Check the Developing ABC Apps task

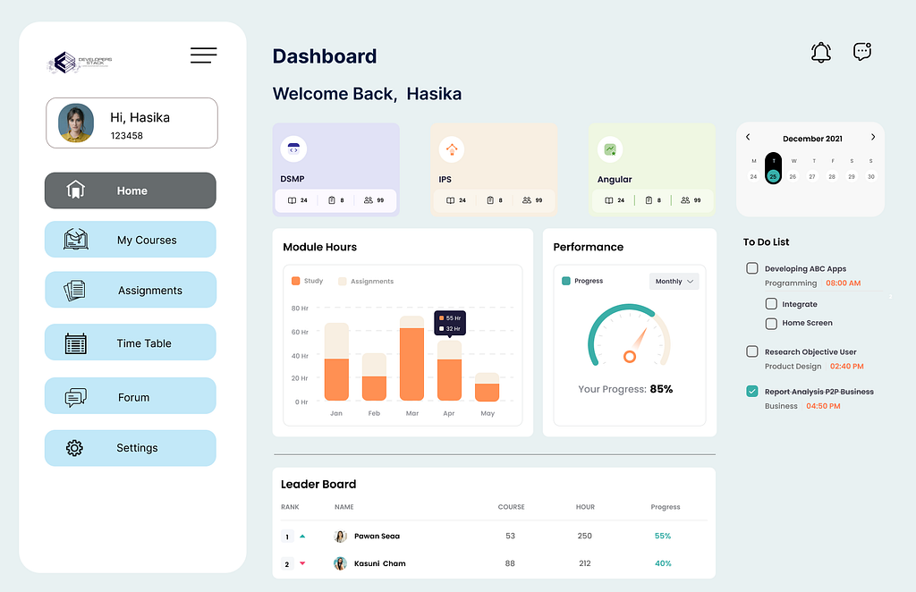point(751,268)
